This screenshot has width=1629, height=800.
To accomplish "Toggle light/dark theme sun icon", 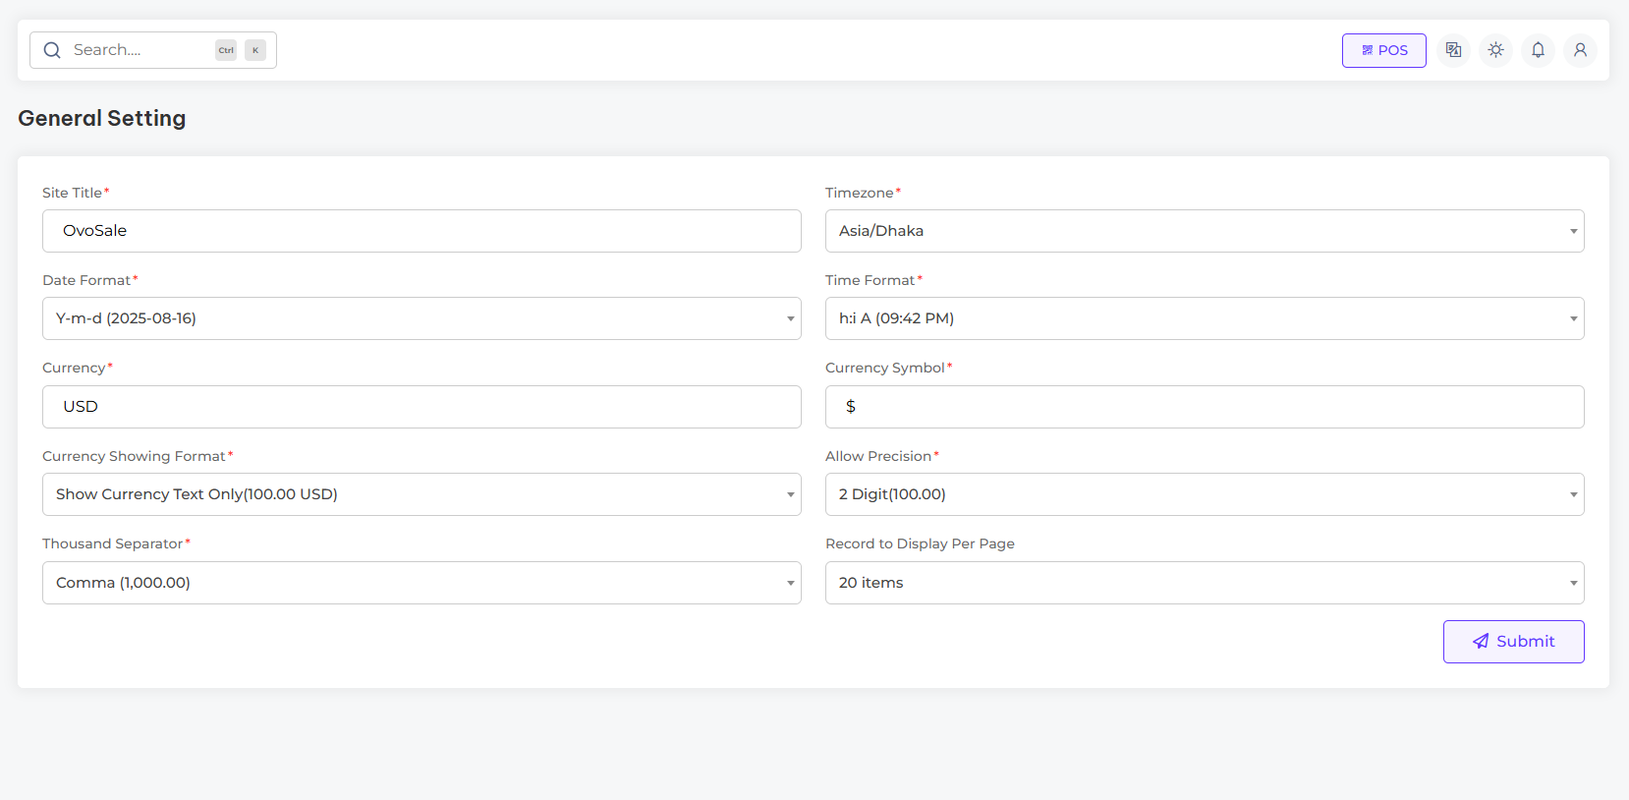I will tap(1495, 50).
